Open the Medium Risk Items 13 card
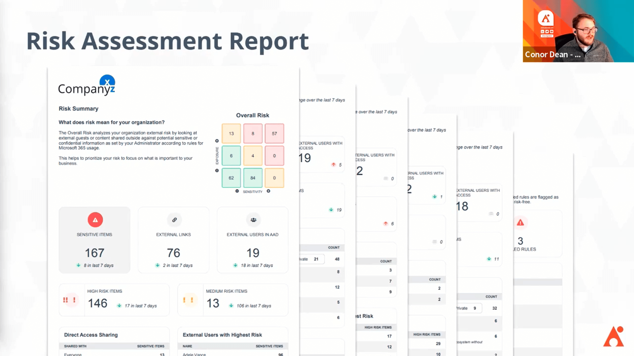This screenshot has width=634, height=356. (x=233, y=300)
